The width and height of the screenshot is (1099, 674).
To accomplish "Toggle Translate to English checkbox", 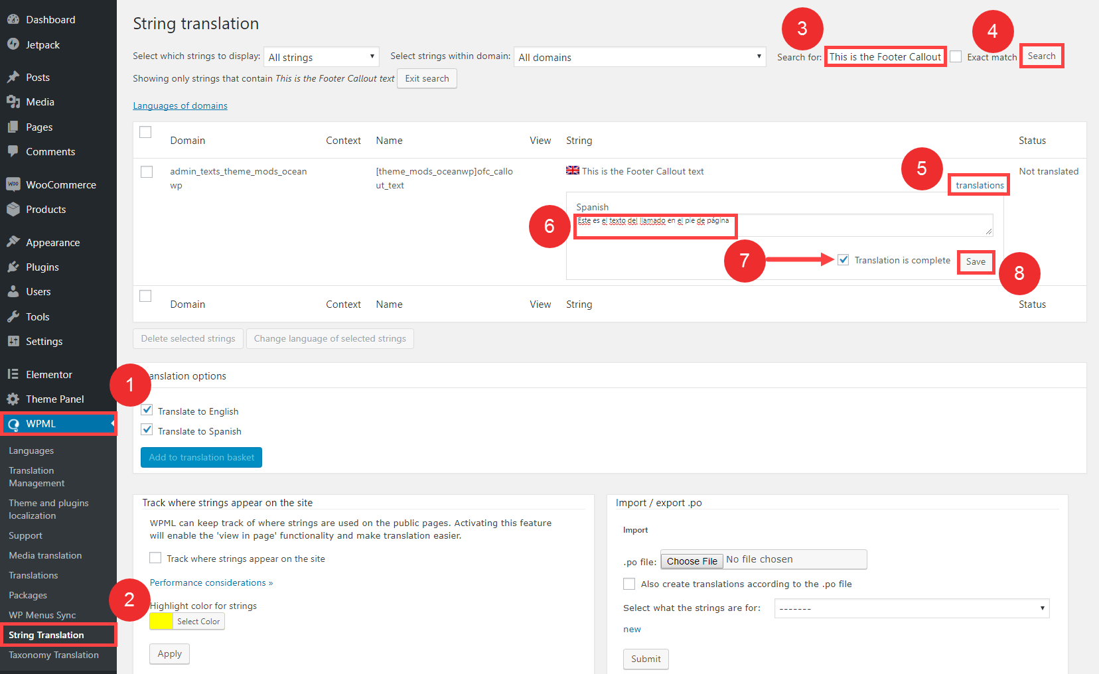I will 147,410.
